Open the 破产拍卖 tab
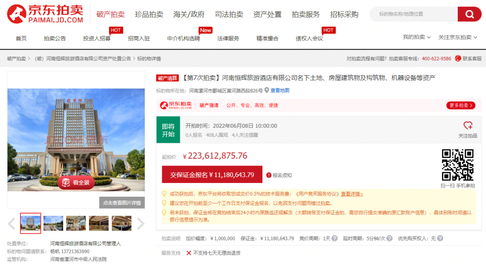The image size is (486, 268). 110,14
